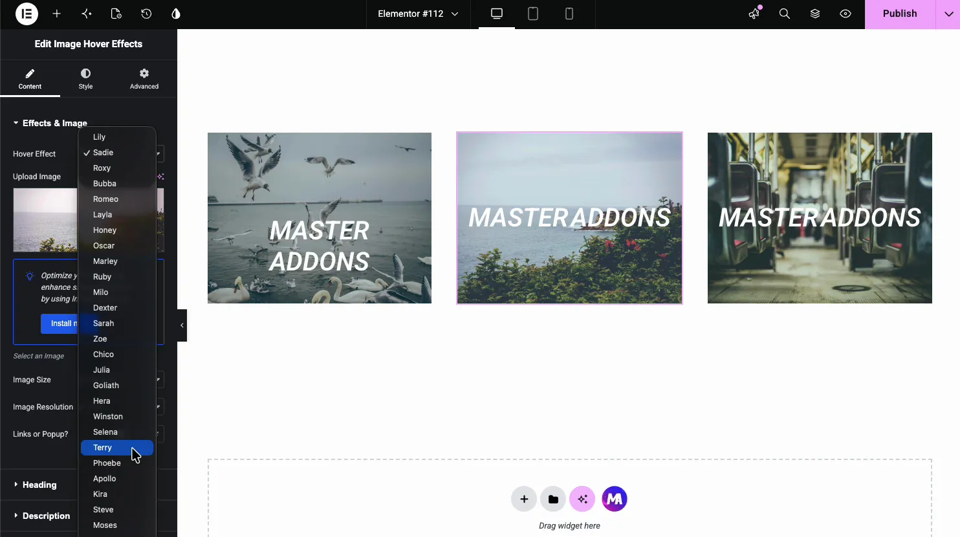Select the bus interior image widget

click(820, 218)
